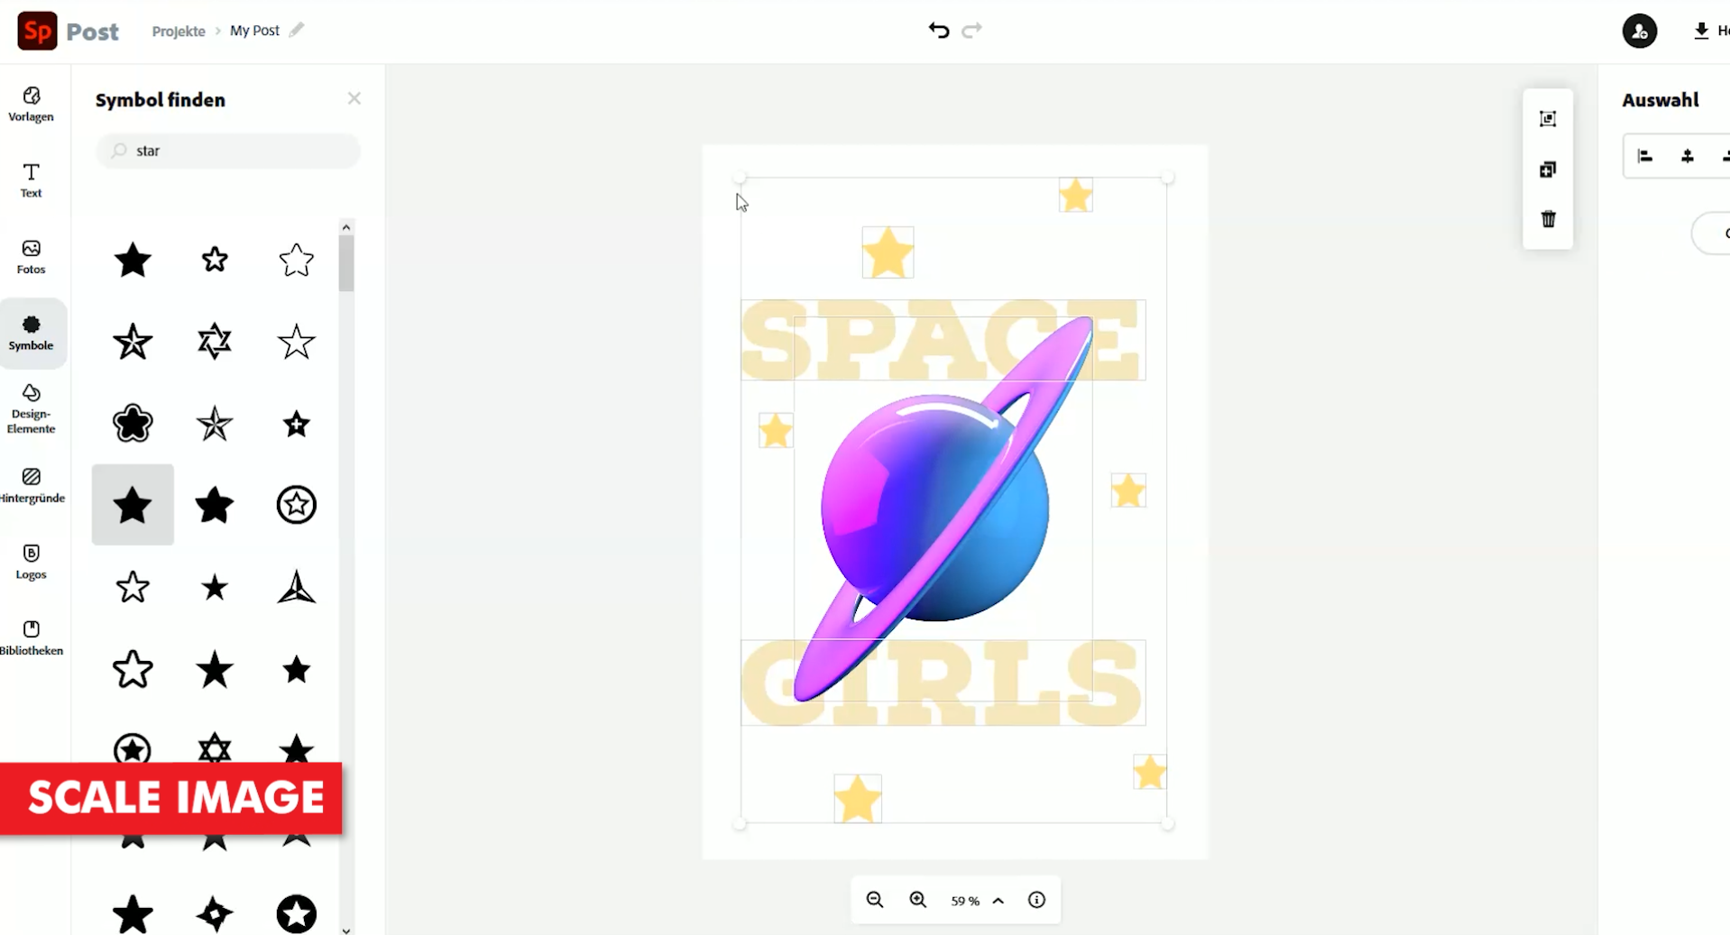
Task: Select the star inside circle outline symbol
Action: [296, 505]
